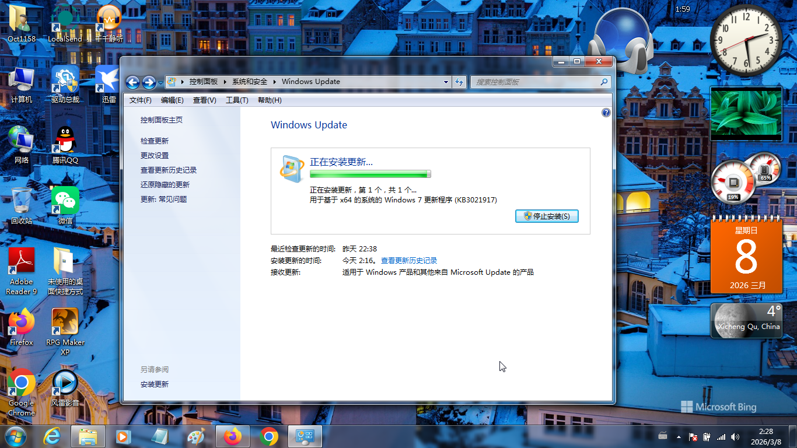Open Internet Explorer from taskbar
797x448 pixels.
point(51,436)
